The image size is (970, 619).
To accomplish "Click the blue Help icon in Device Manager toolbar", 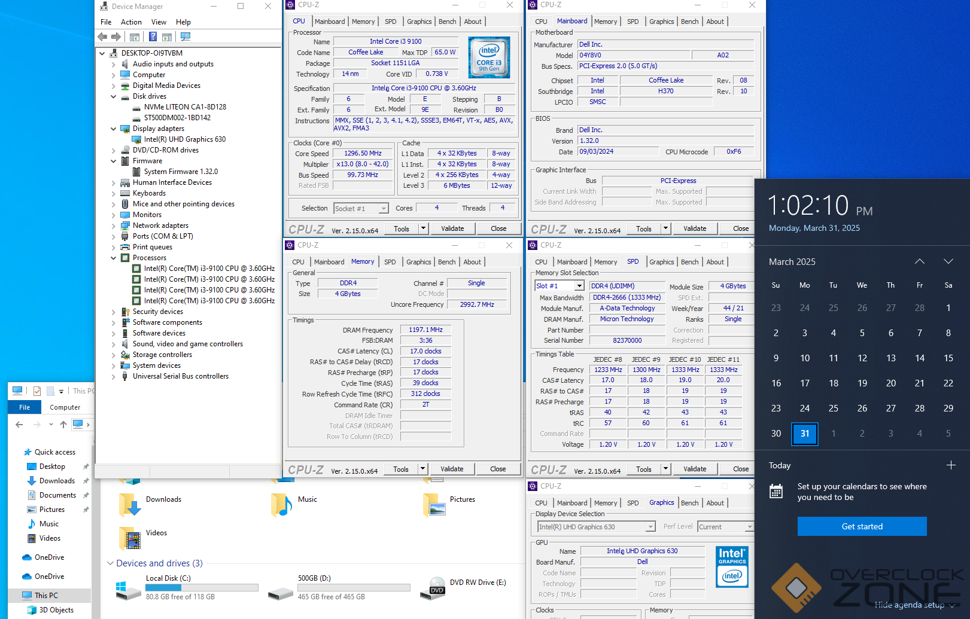I will click(x=153, y=37).
